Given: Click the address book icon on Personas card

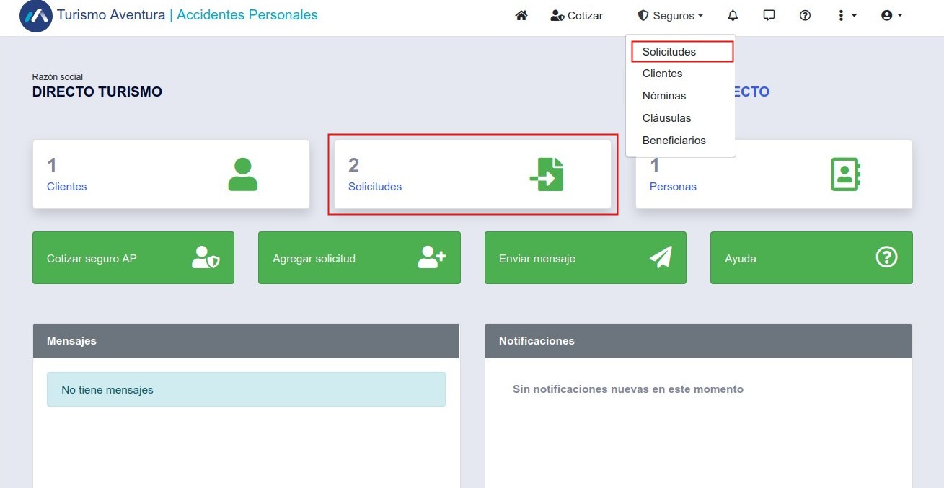Looking at the screenshot, I should [845, 174].
